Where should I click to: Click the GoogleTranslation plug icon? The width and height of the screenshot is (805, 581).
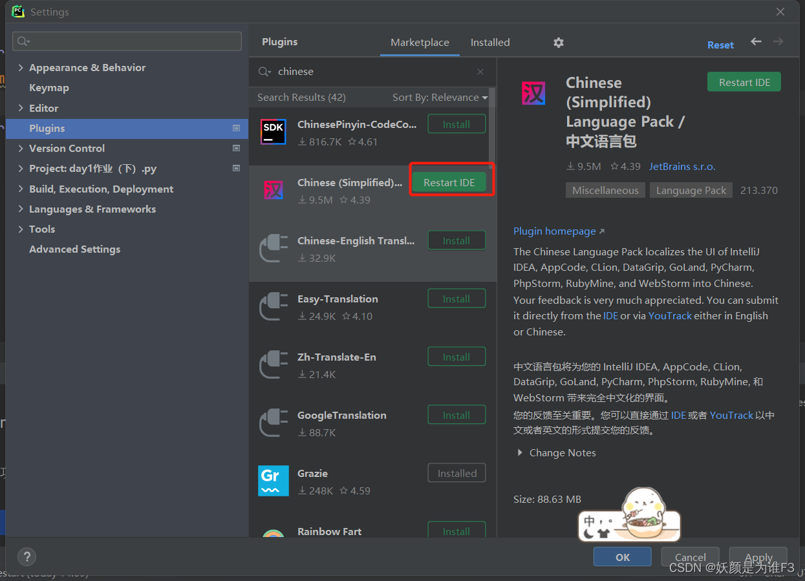pos(274,423)
